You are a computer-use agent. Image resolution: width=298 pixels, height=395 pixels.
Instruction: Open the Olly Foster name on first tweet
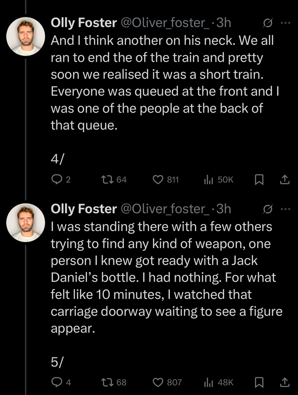coord(83,23)
